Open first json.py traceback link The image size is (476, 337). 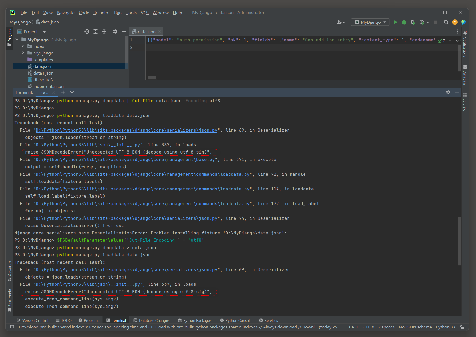pyautogui.click(x=126, y=130)
